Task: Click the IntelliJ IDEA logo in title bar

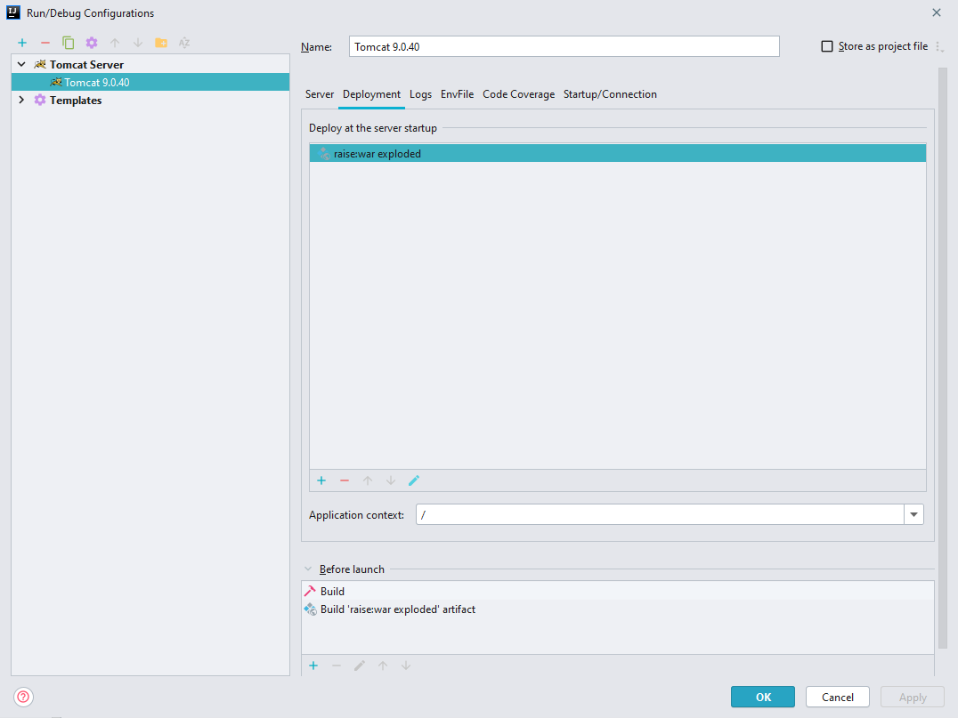Action: 12,12
